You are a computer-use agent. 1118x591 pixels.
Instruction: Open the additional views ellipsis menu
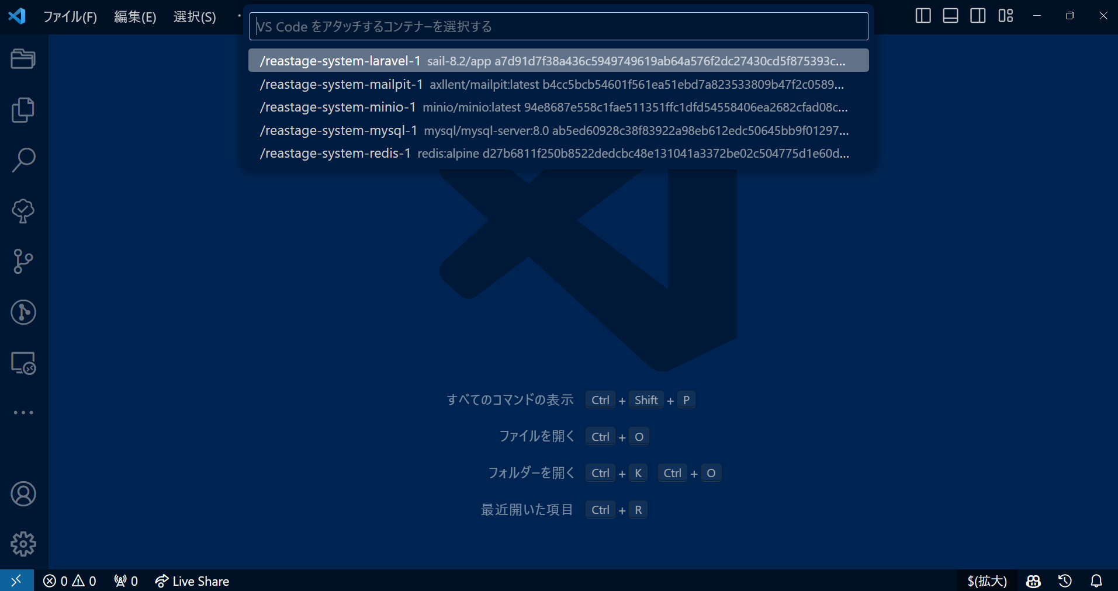23,413
